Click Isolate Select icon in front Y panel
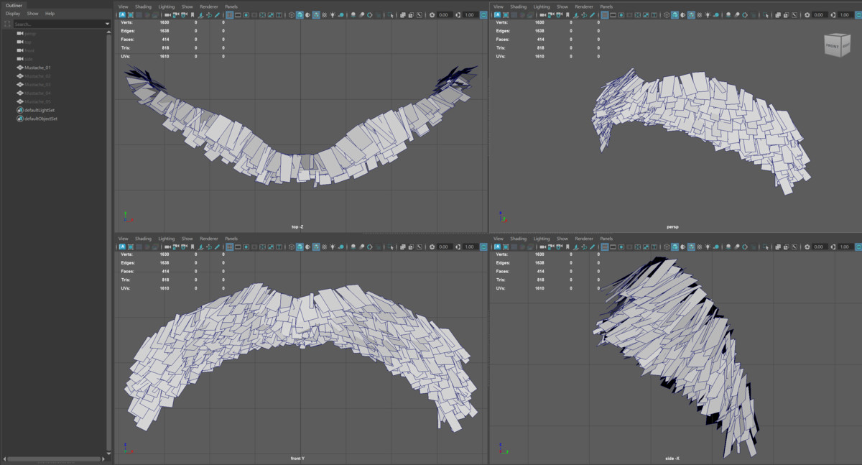Viewport: 862px width, 465px height. [x=389, y=247]
